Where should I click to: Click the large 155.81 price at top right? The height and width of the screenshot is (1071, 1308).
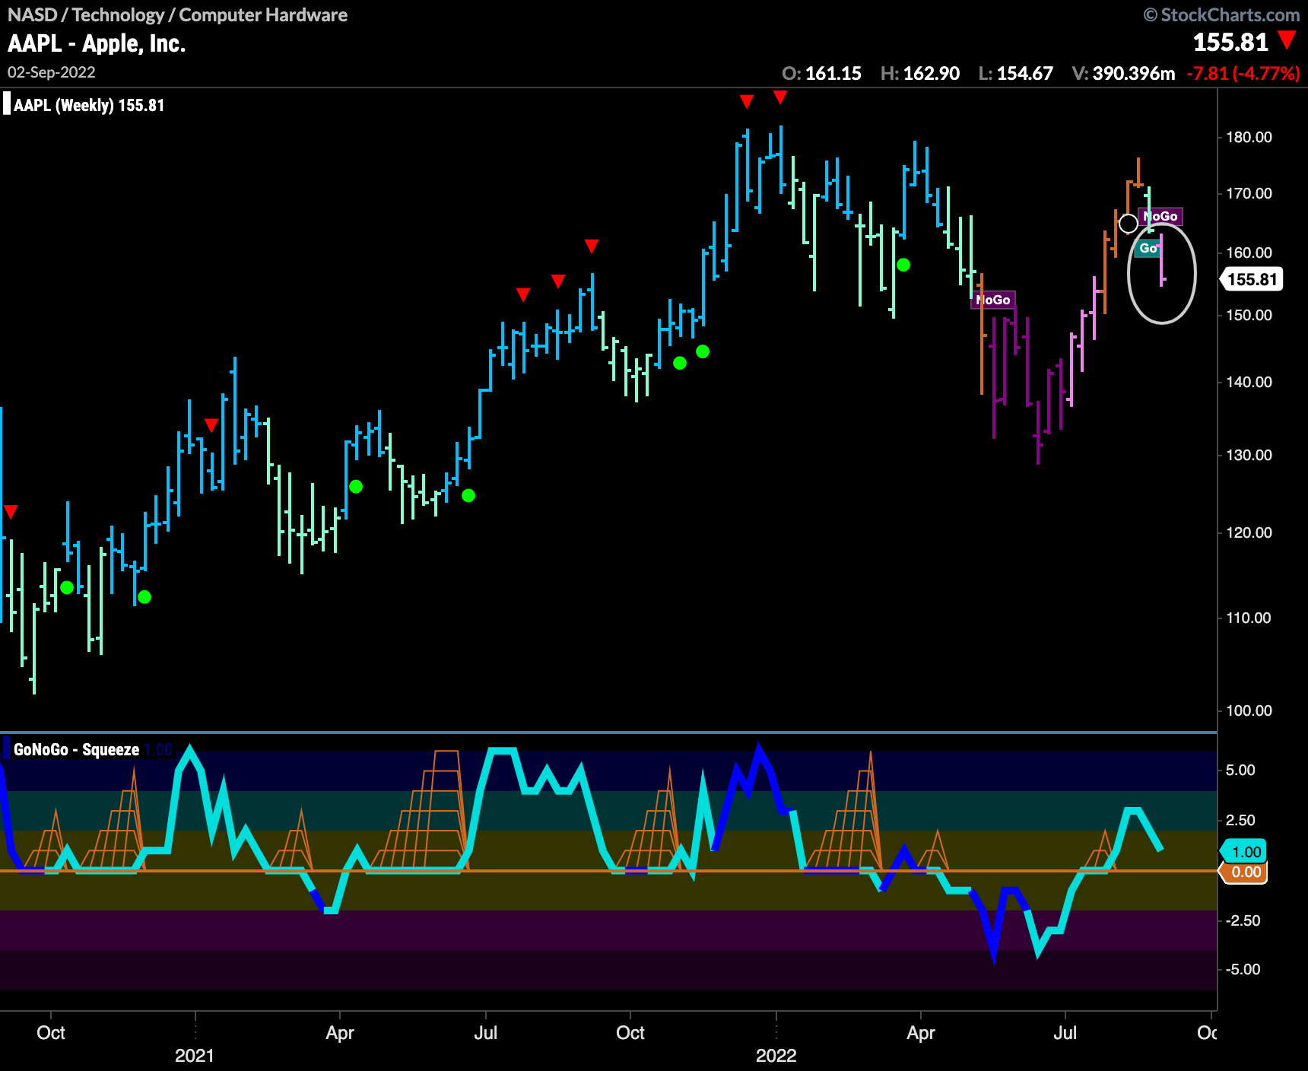click(1230, 42)
